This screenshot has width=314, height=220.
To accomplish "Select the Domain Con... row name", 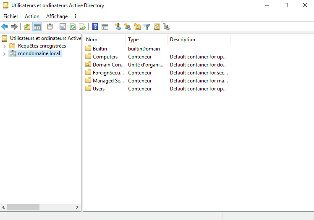I will 109,65.
